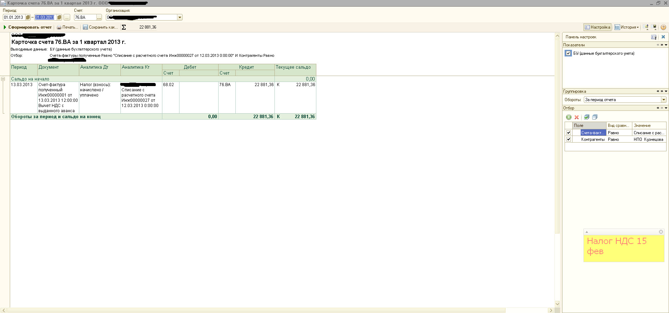Open the Организация dropdown list
Screen dimensions: 669x313
(x=180, y=17)
